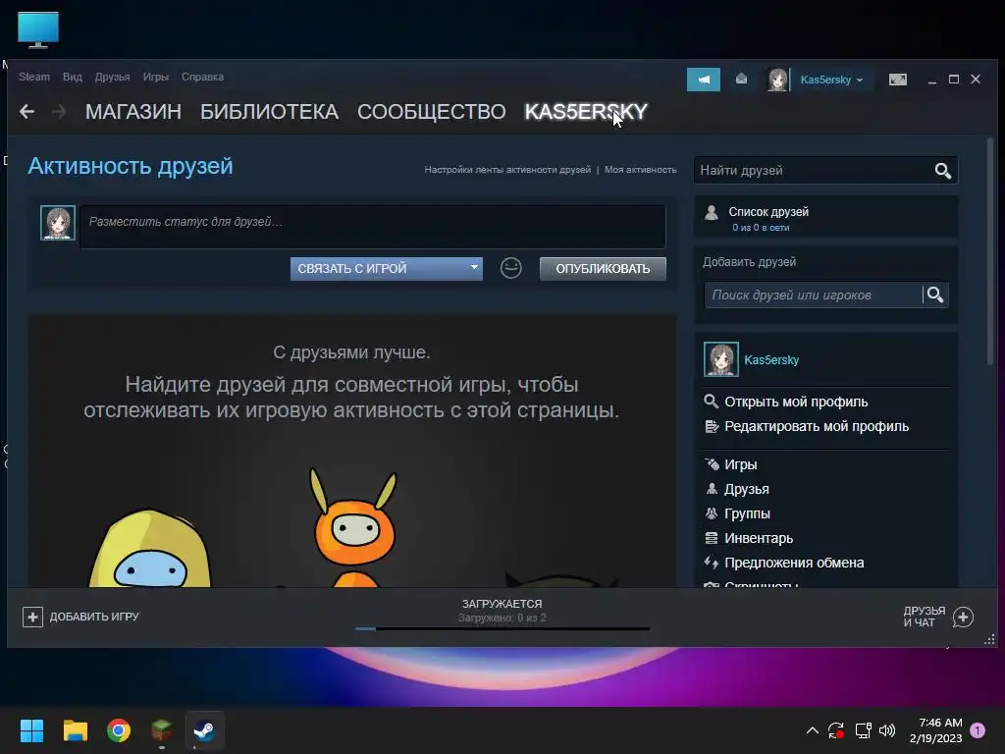Open the Игры menu
The width and height of the screenshot is (1005, 754).
(x=156, y=77)
